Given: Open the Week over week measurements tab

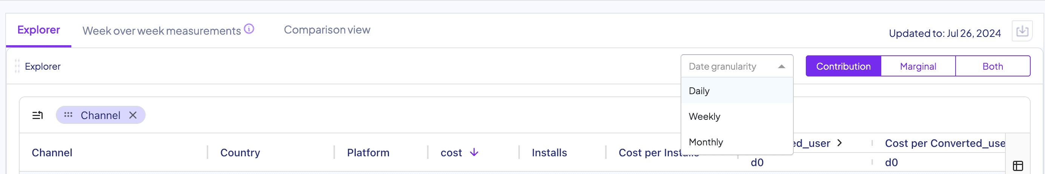Looking at the screenshot, I should (x=161, y=31).
